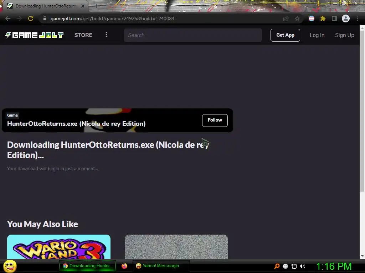This screenshot has width=365, height=273.
Task: Open the STORE section
Action: pos(83,35)
